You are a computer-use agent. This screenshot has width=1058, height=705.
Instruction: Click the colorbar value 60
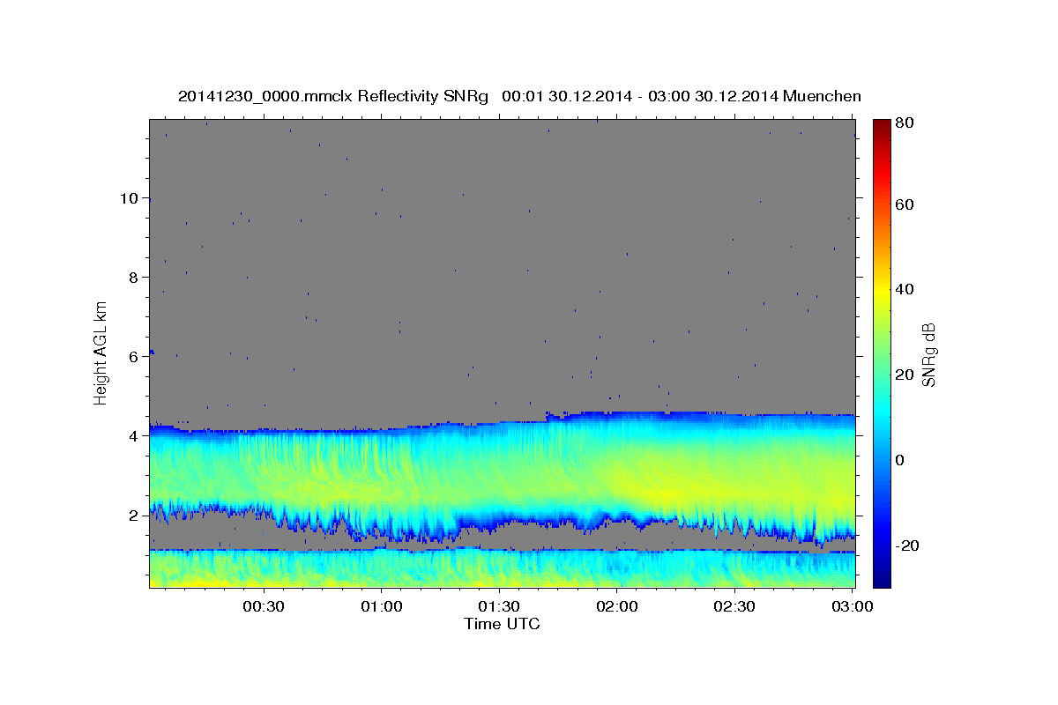[905, 204]
